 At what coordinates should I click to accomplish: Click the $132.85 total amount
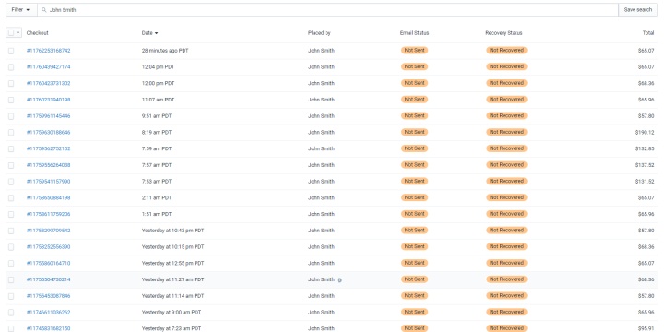[645, 148]
